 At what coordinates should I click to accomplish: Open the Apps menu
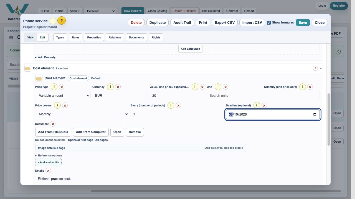click(x=75, y=11)
